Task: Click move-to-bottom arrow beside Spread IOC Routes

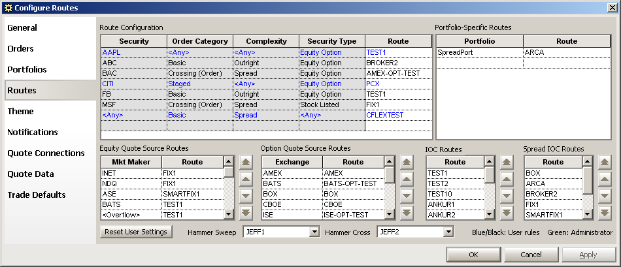Action: click(604, 212)
